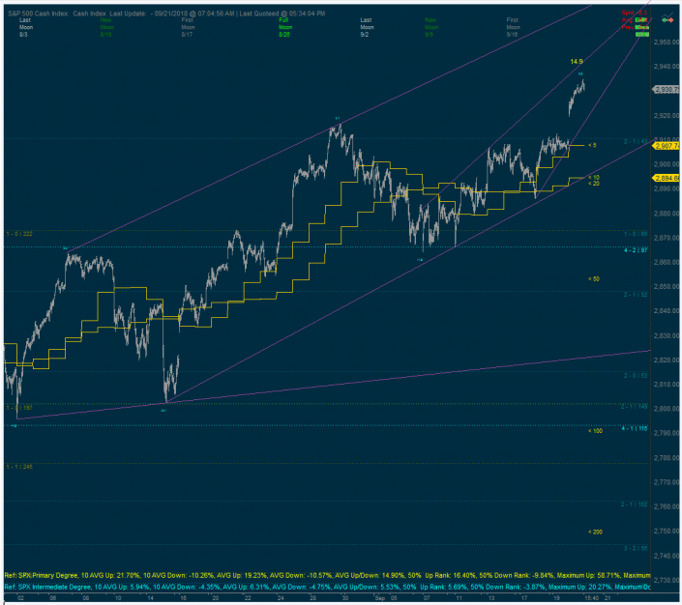Click the New Moon 9/9 label

click(x=431, y=27)
